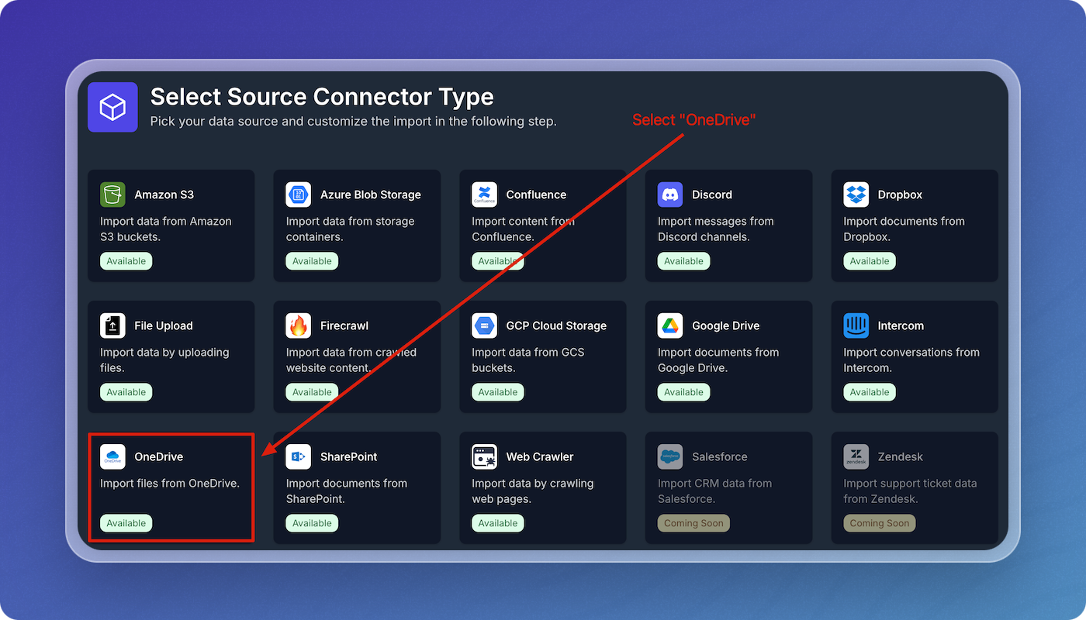Viewport: 1086px width, 620px height.
Task: Select the Firecrawl connector title
Action: (344, 325)
